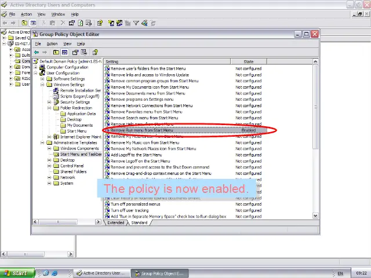Screen dimensions: 371x278
Task: Click Up one level icon in Group Policy Editor toolbar
Action: pos(56,52)
